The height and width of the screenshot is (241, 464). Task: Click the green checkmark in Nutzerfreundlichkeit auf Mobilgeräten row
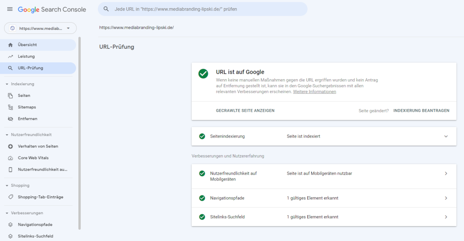tap(202, 173)
